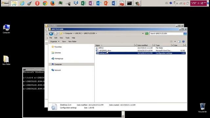210x118 pixels.
Task: Switch to Command Prompt taskbar icon
Action: (129, 3)
